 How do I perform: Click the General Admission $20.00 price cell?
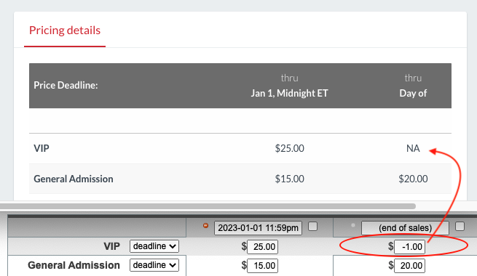[413, 179]
